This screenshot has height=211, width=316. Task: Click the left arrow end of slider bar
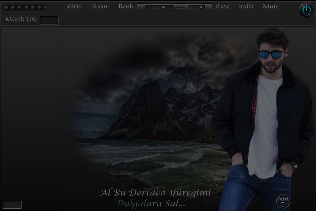click(140, 7)
